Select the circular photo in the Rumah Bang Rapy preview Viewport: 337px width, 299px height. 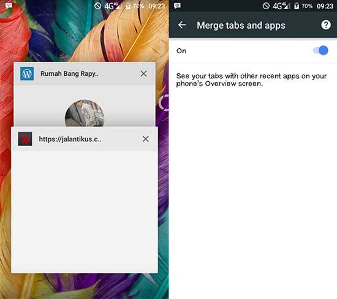click(x=85, y=113)
